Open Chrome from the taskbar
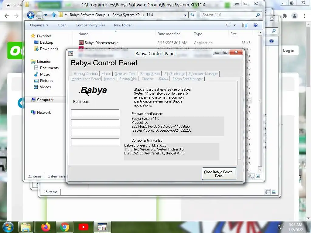311x233 pixels. [x=64, y=227]
